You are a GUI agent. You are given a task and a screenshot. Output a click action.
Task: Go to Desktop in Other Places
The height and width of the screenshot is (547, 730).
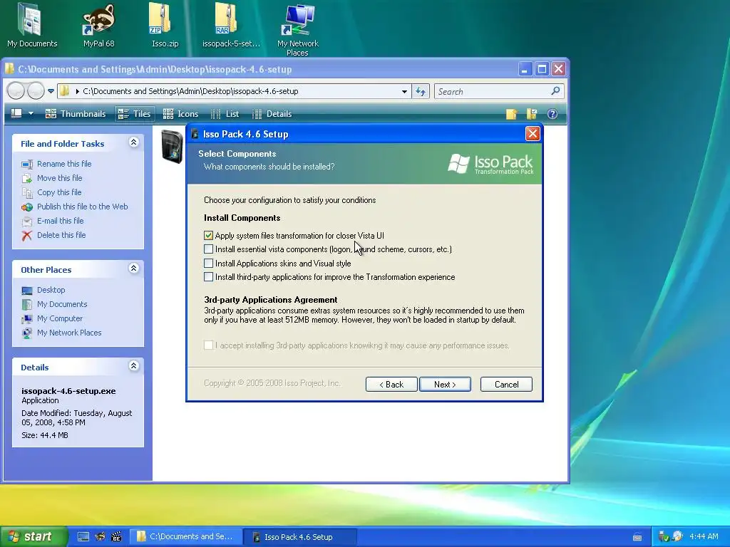(51, 290)
